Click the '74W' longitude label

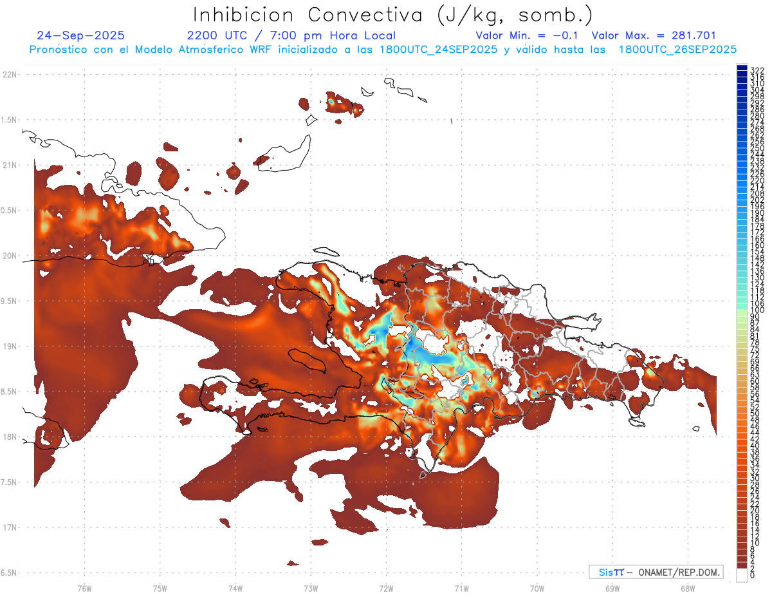pyautogui.click(x=235, y=588)
